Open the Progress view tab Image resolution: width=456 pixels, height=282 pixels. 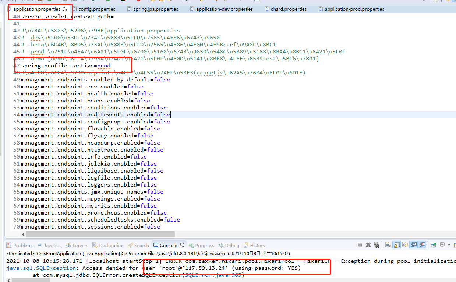201,245
